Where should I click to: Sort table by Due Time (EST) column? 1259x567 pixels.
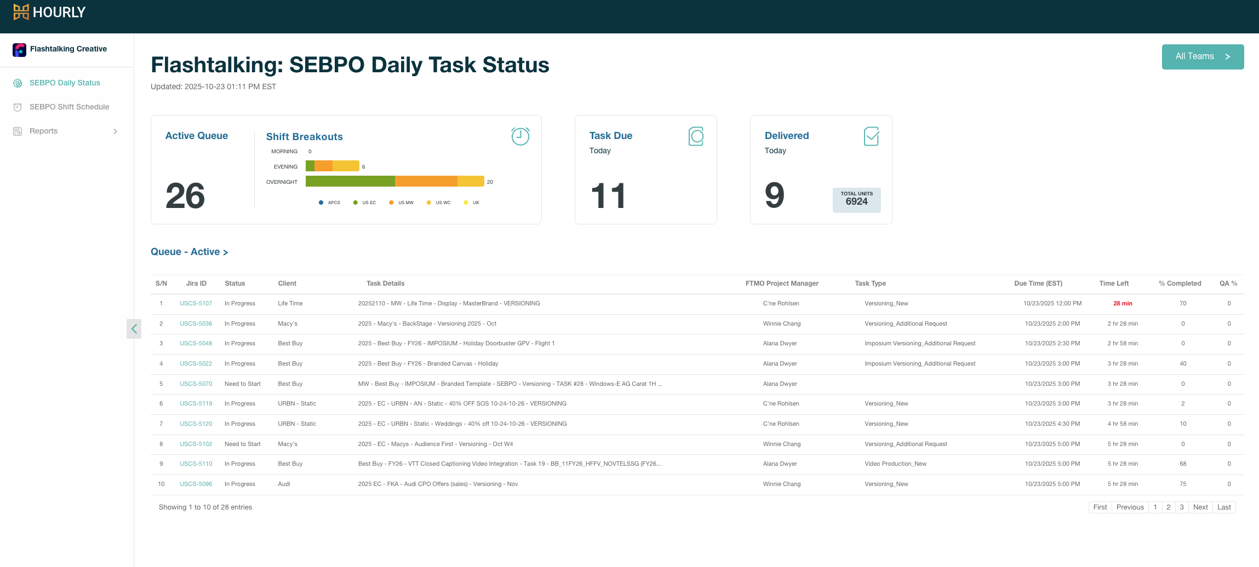(x=1038, y=283)
